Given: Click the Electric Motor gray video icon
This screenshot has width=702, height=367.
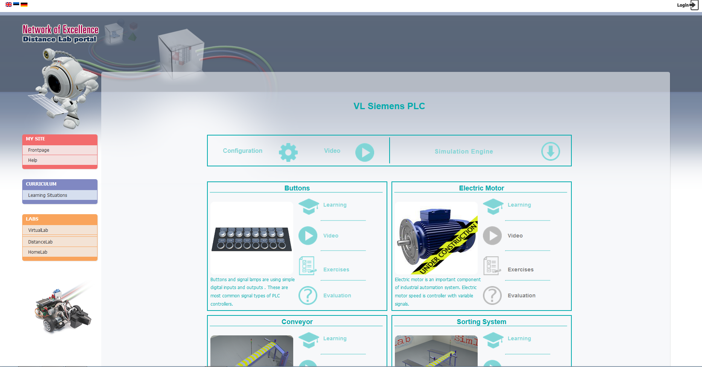Looking at the screenshot, I should pyautogui.click(x=492, y=236).
